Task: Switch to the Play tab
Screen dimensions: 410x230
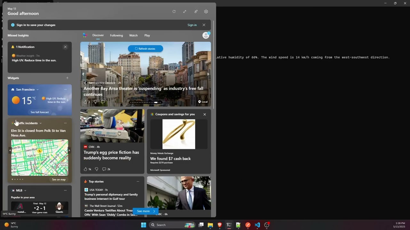Action: [147, 35]
